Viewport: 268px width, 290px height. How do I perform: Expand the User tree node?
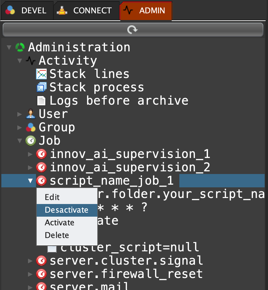pos(20,114)
